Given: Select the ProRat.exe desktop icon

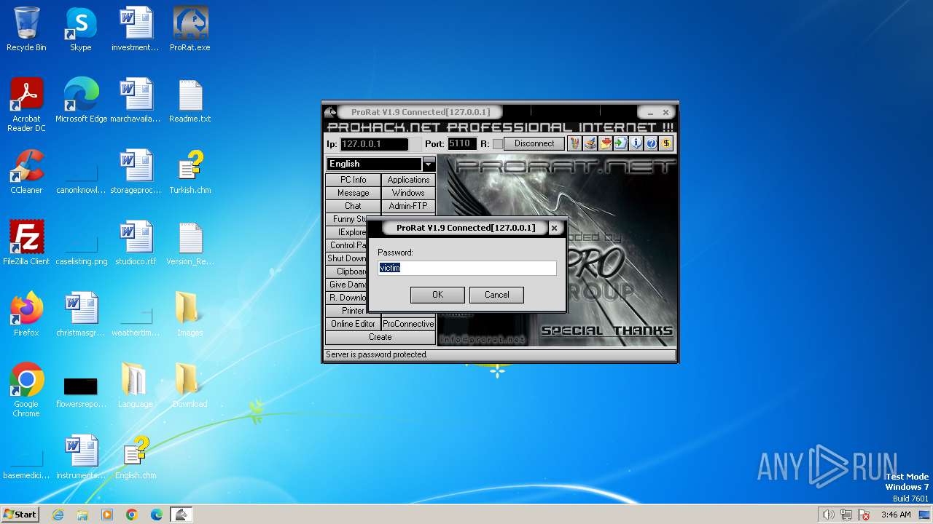Looking at the screenshot, I should (190, 30).
